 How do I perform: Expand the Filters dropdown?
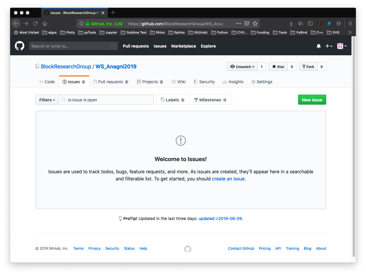[47, 100]
